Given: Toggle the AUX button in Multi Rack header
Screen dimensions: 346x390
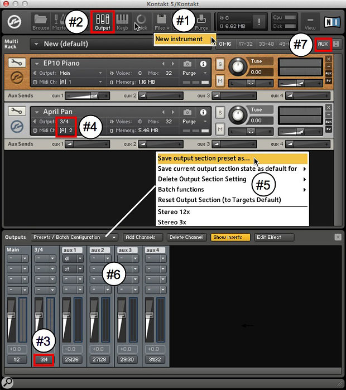Looking at the screenshot, I should pos(323,44).
